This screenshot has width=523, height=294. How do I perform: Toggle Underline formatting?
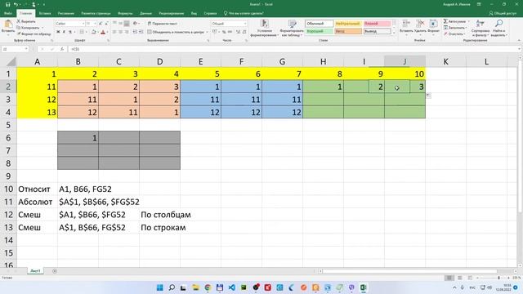(x=70, y=32)
